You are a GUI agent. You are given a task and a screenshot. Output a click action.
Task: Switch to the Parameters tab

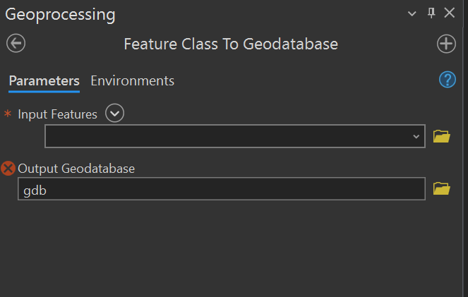pyautogui.click(x=44, y=80)
